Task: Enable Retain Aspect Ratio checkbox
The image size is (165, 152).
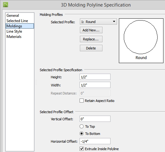Action: point(81,101)
